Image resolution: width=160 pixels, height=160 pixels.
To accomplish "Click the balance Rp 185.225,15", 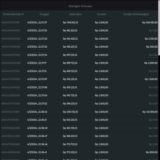I will (x=70, y=47).
